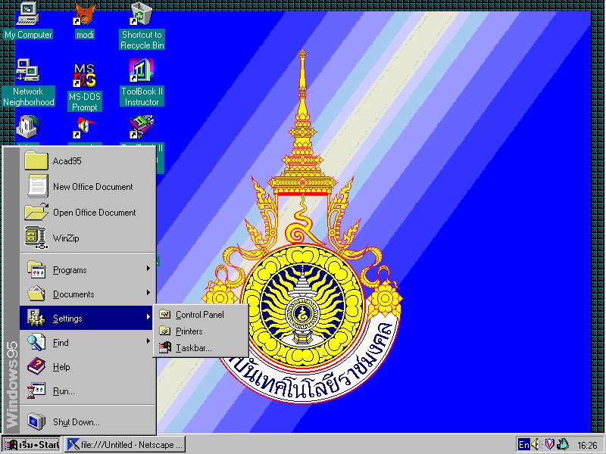The width and height of the screenshot is (606, 454).
Task: Open the Acad95 folder in Start menu
Action: 88,160
